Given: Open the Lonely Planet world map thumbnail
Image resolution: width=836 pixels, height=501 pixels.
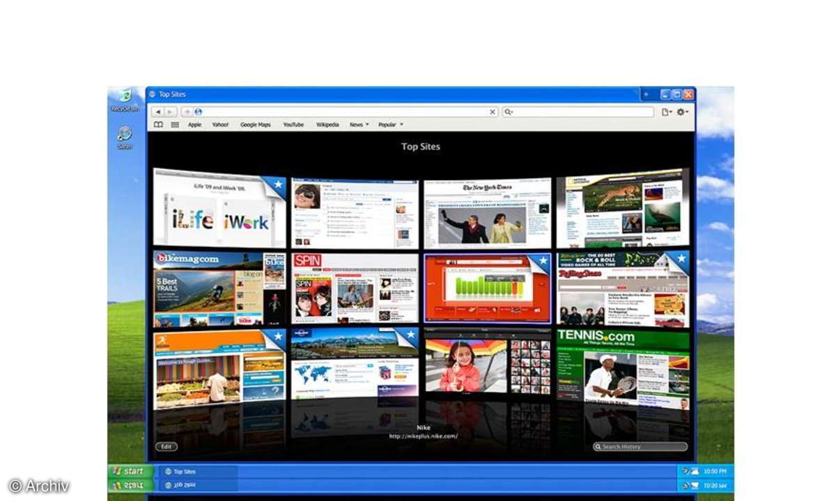Looking at the screenshot, I should tap(355, 363).
